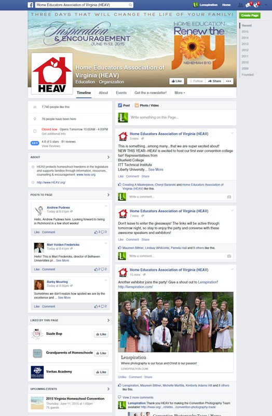This screenshot has height=416, width=272.
Task: Switch to the About tab
Action: (x=103, y=93)
